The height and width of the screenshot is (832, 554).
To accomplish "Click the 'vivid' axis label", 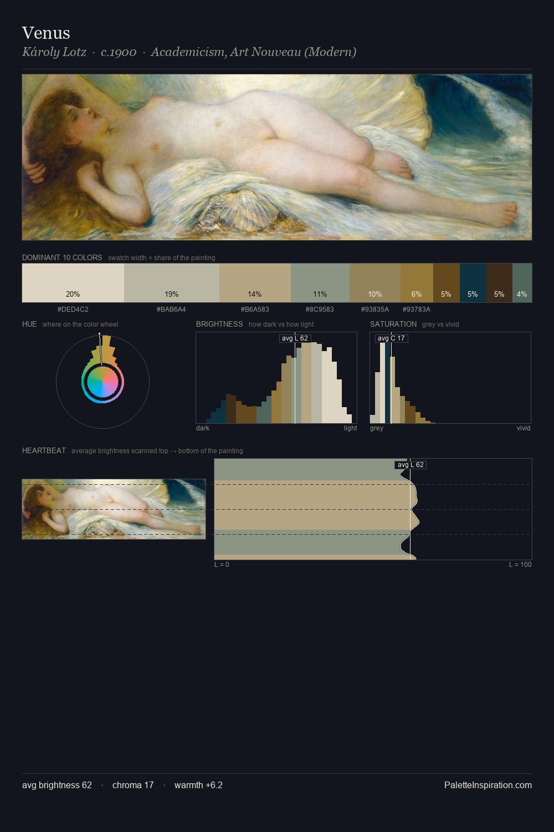I will [524, 428].
